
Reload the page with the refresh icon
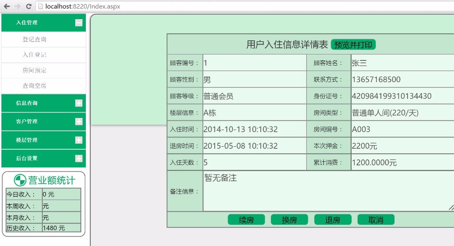point(29,7)
